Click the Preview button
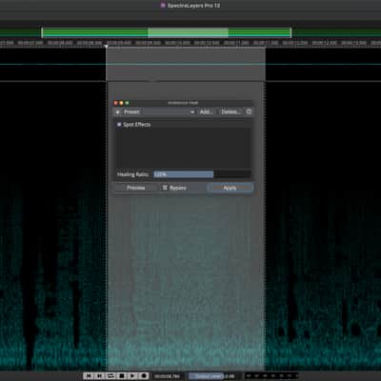Screen dimensions: 381x381 (x=135, y=188)
